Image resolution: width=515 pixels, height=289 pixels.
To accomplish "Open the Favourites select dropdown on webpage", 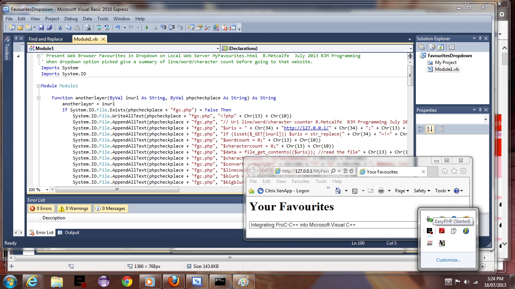I will point(334,225).
